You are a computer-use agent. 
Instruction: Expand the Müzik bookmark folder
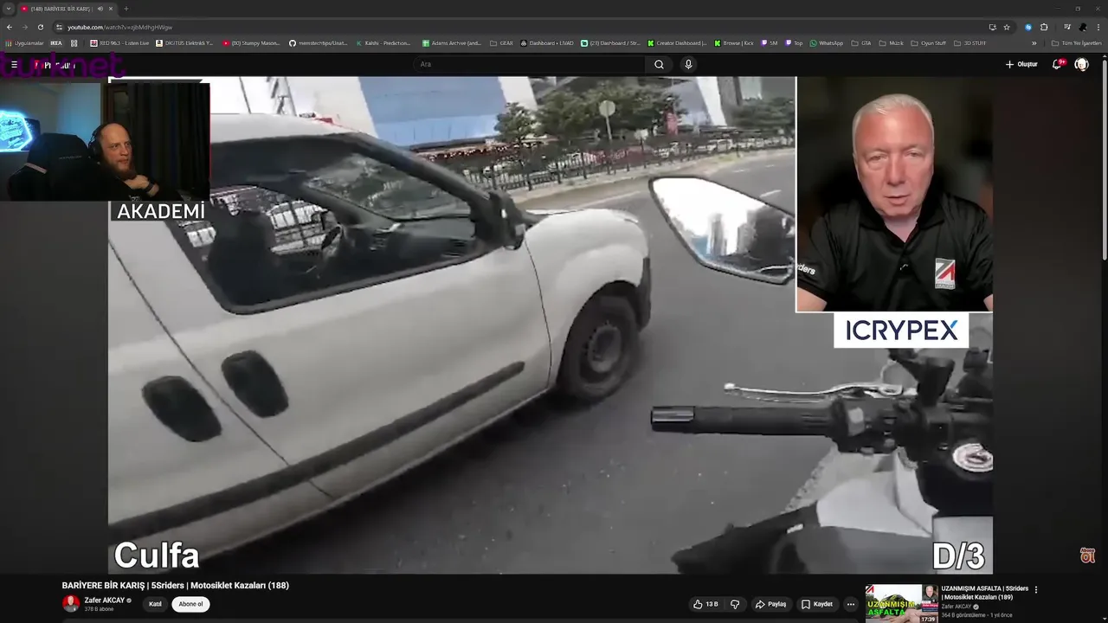891,42
